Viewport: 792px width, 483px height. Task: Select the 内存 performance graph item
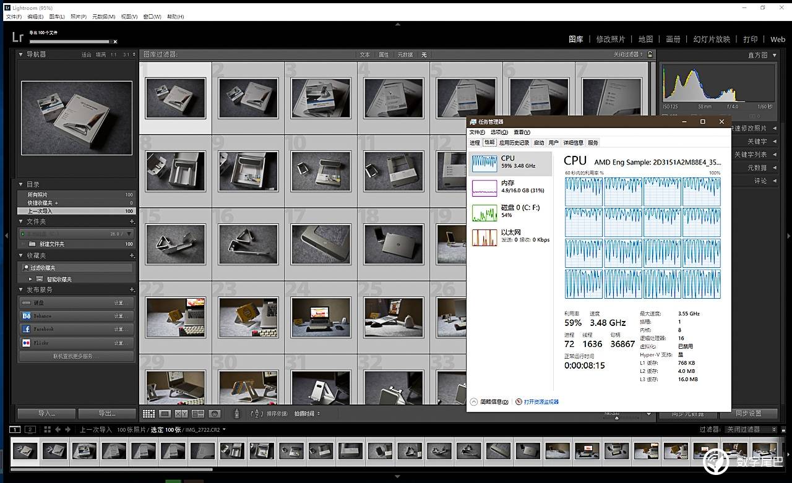509,187
